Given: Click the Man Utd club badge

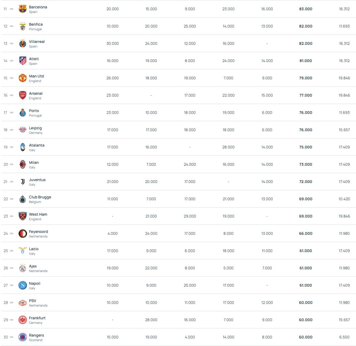Looking at the screenshot, I should point(23,78).
